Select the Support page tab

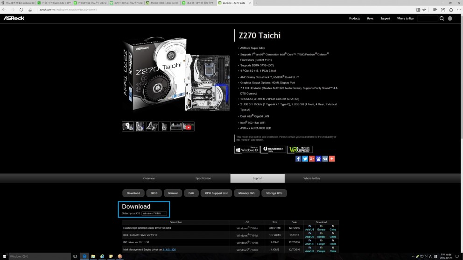coord(258,178)
